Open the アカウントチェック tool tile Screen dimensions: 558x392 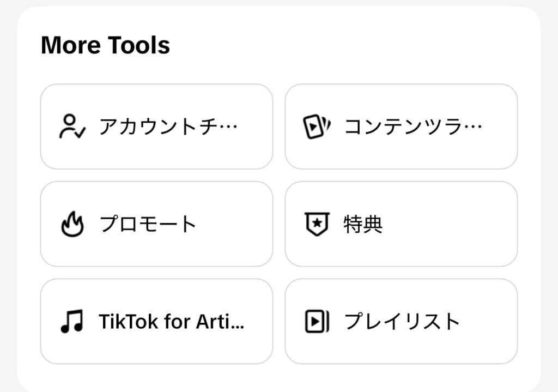pos(156,125)
